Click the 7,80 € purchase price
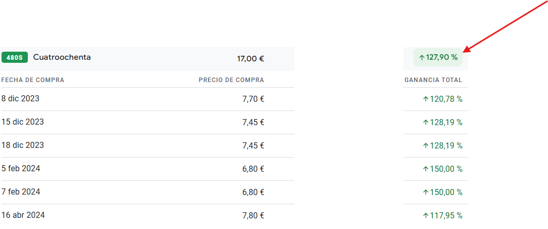This screenshot has height=229, width=548. tap(253, 215)
